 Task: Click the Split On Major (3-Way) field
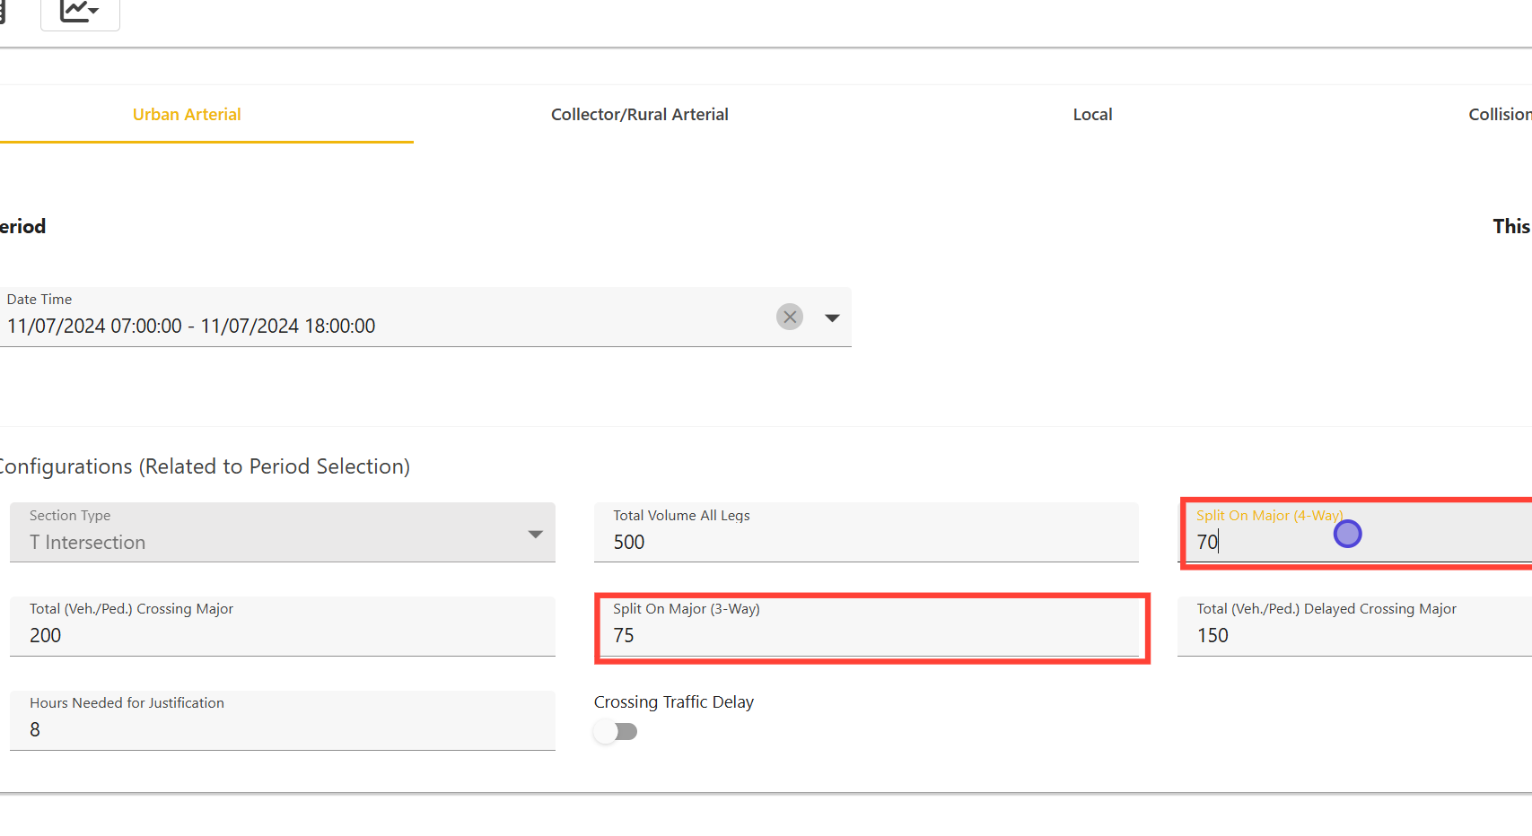point(871,635)
